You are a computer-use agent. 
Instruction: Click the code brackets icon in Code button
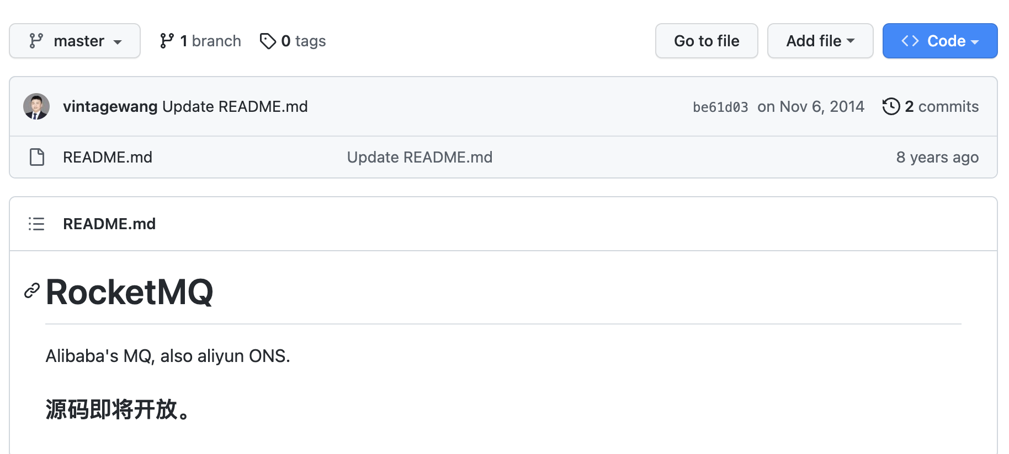pyautogui.click(x=910, y=41)
